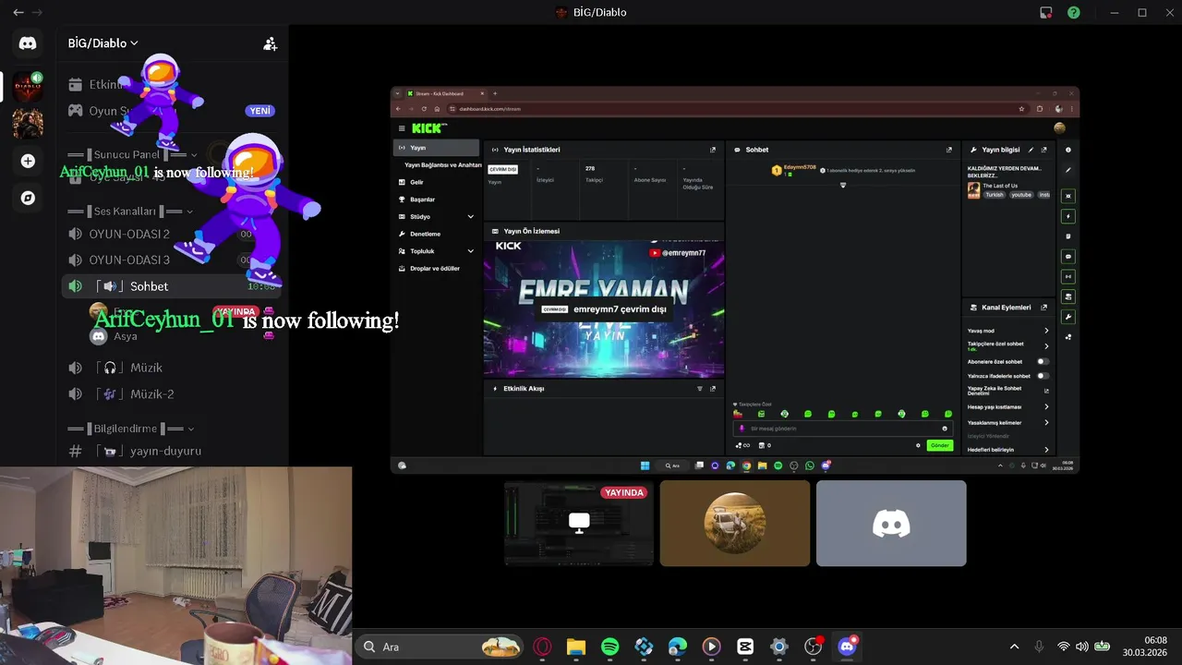1182x665 pixels.
Task: Open Hedefleri belirleyin option
Action: pyautogui.click(x=1007, y=450)
